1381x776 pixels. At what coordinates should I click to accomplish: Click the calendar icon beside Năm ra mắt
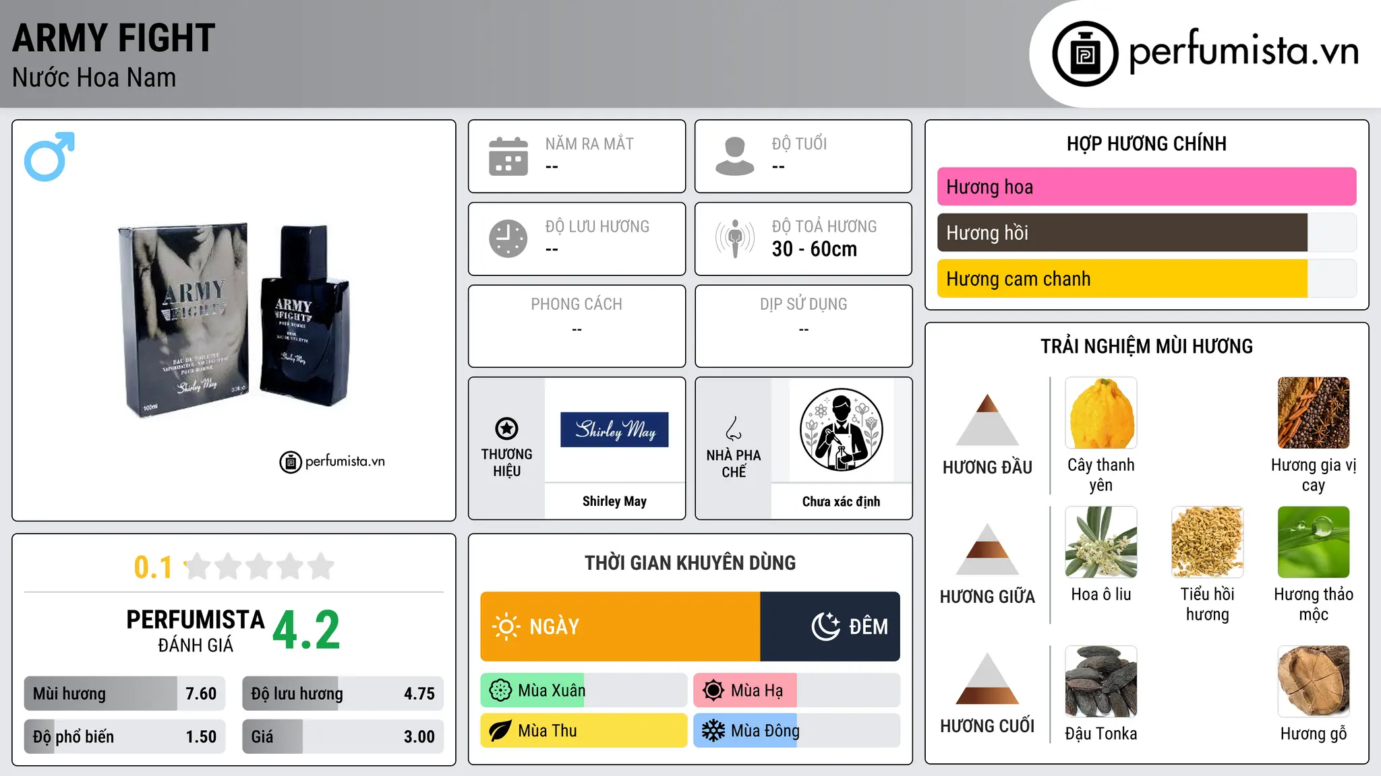(508, 156)
